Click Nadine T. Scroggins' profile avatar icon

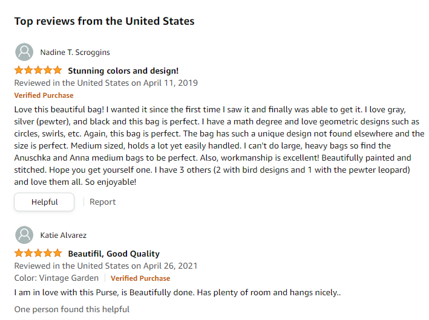point(24,52)
